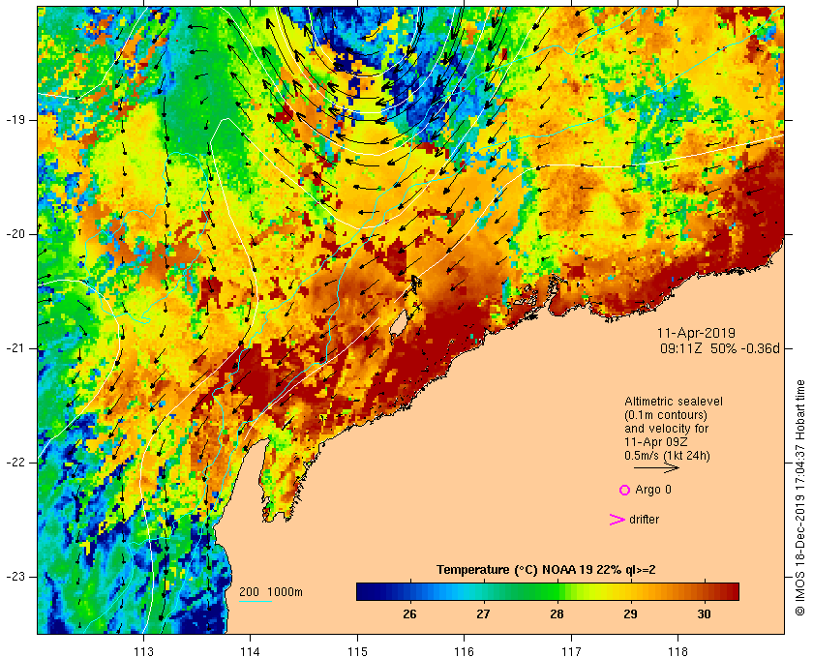Screen dimensions: 813x658
Task: Click the time text 09:11Z 50% -0.36d
Action: (x=720, y=348)
